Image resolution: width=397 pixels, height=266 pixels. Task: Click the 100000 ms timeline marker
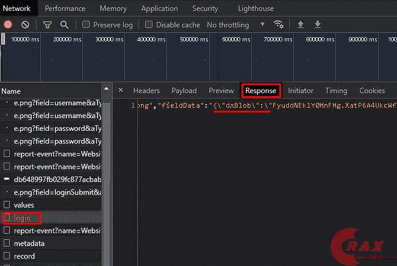click(x=26, y=40)
